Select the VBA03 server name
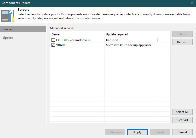Screen dimensions: 196x138 (x=61, y=45)
